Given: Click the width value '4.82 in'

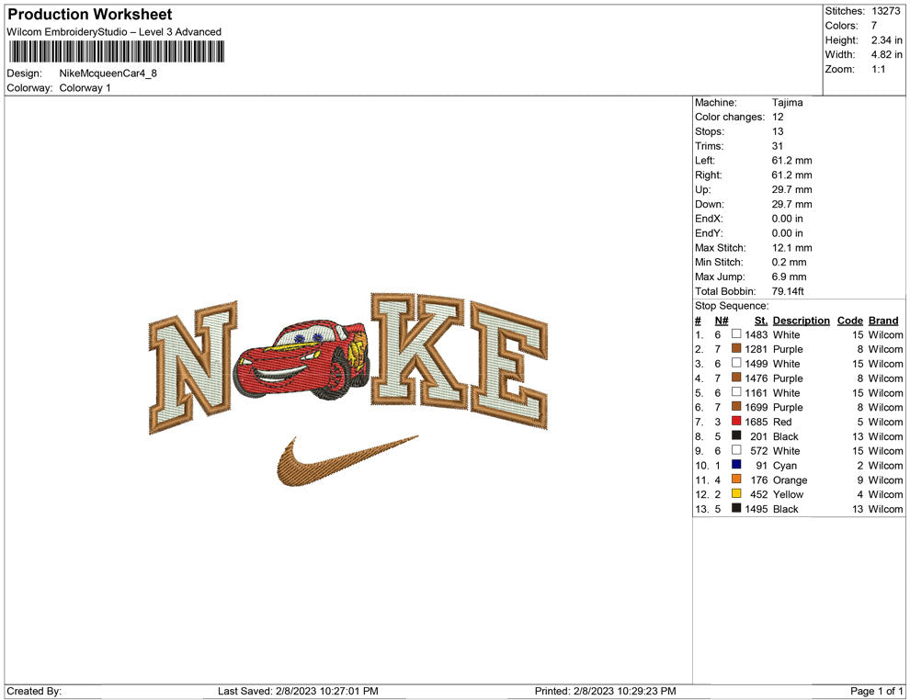Looking at the screenshot, I should coord(886,54).
